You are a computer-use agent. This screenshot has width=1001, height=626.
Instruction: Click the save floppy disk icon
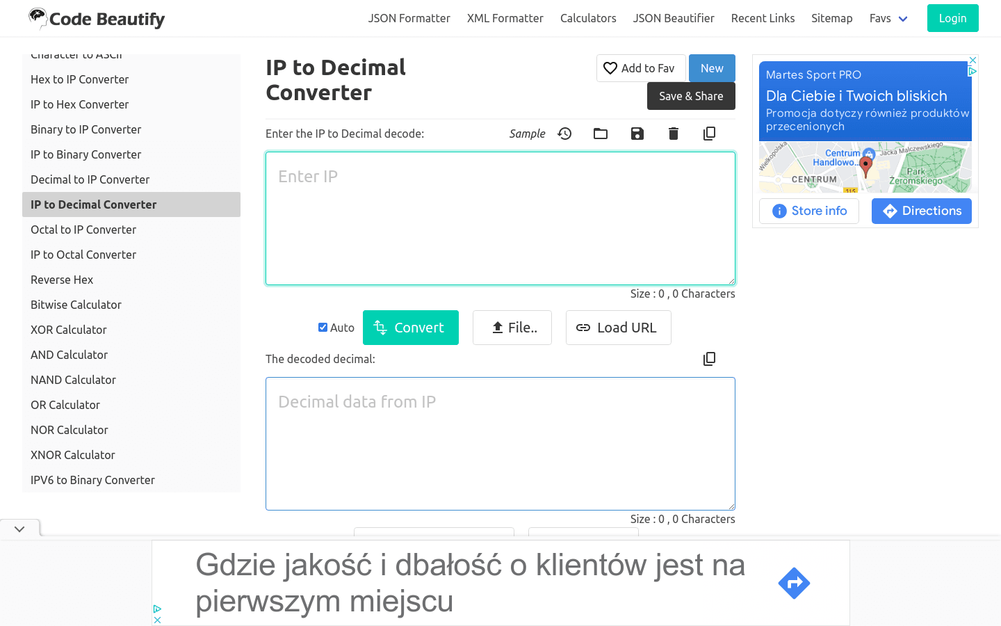click(637, 134)
